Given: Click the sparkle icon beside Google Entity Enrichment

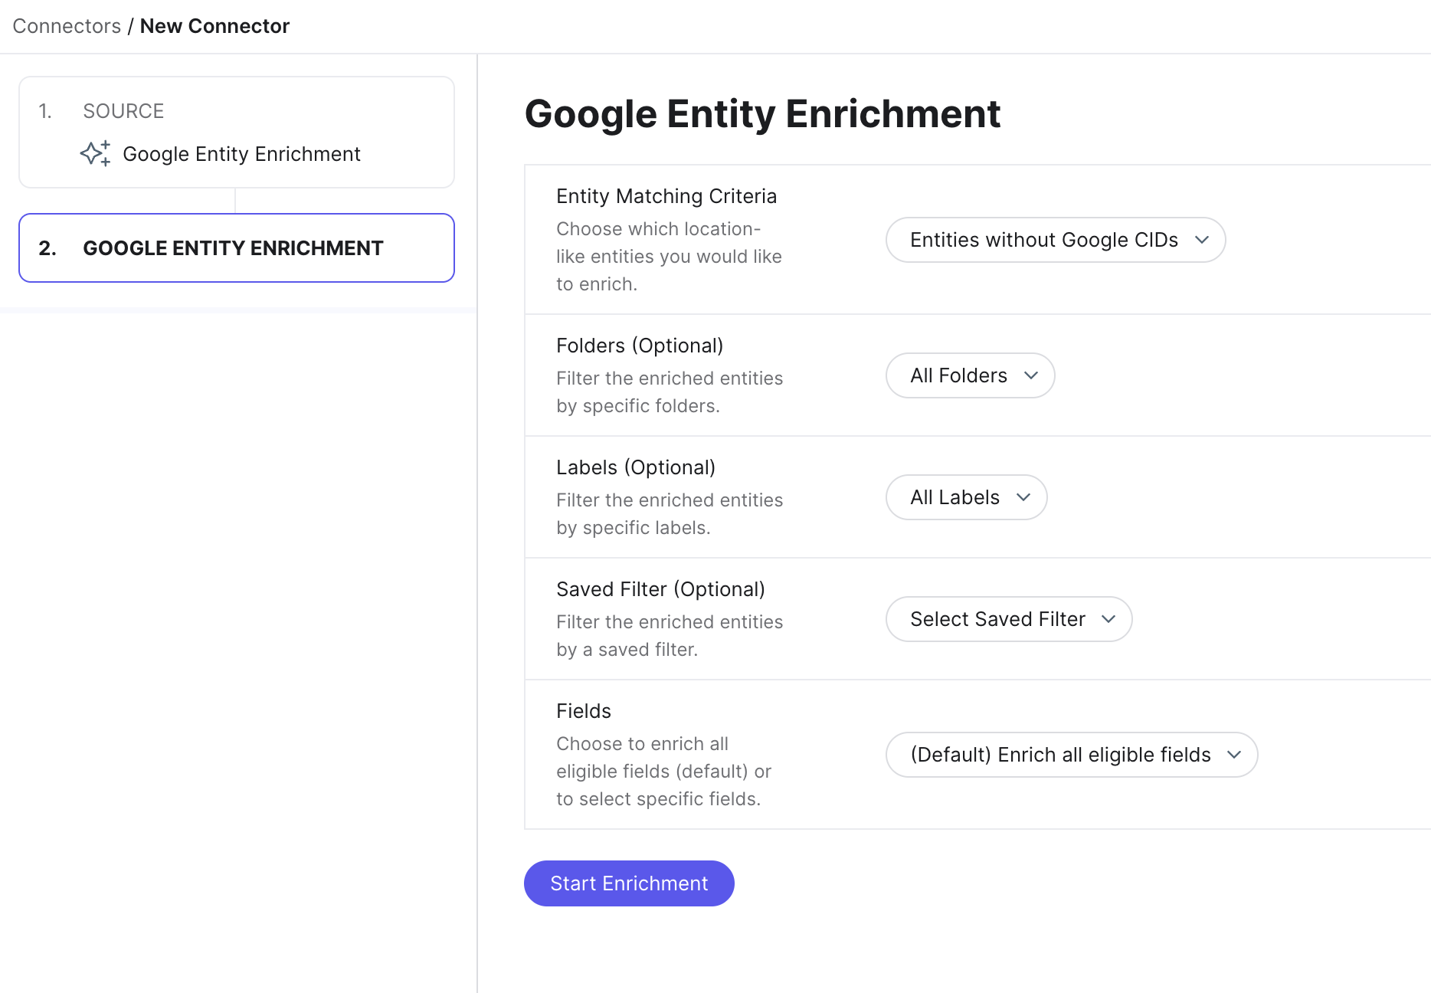Looking at the screenshot, I should click(96, 153).
